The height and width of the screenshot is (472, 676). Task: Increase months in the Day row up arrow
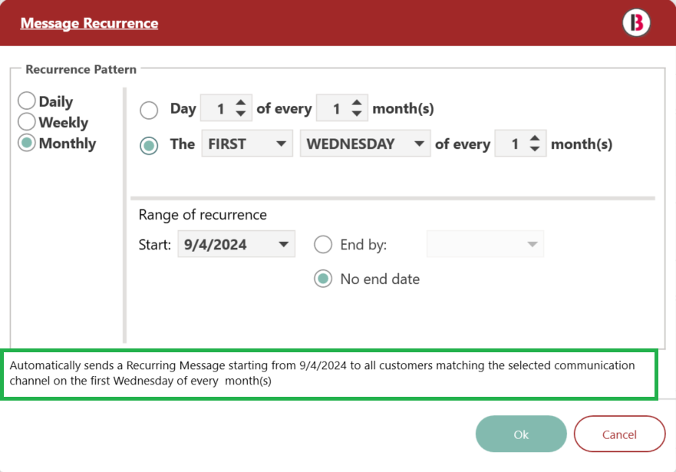point(357,103)
